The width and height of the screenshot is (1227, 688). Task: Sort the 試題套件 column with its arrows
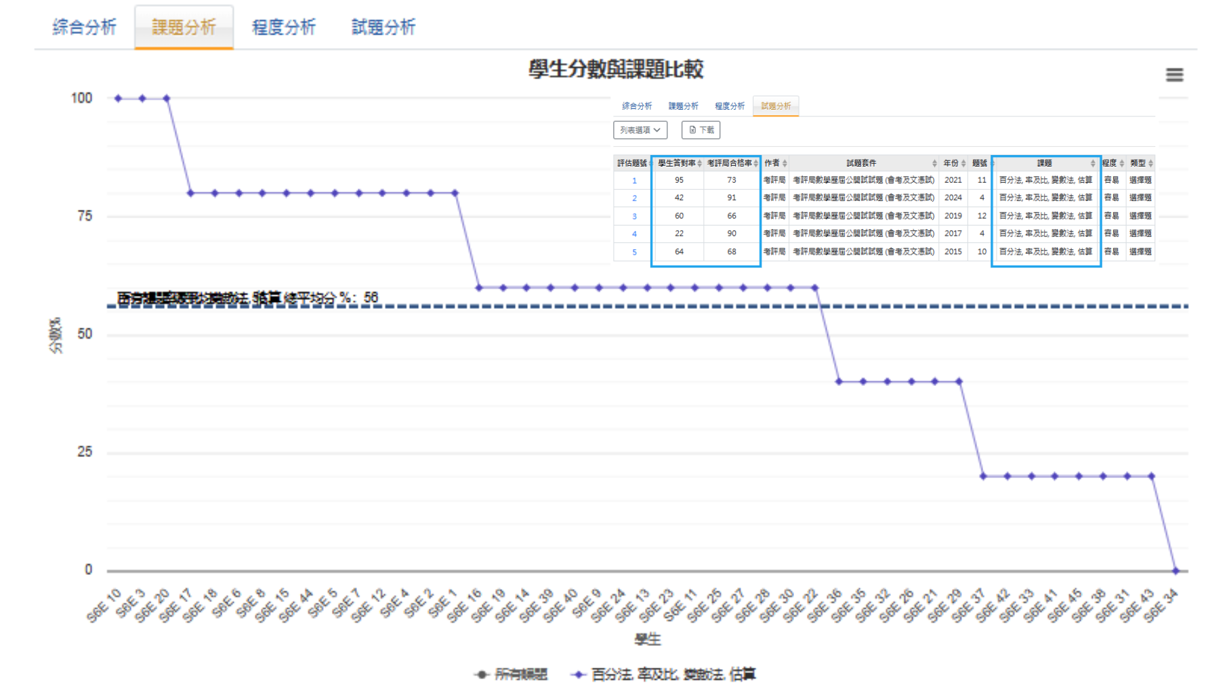click(x=934, y=164)
